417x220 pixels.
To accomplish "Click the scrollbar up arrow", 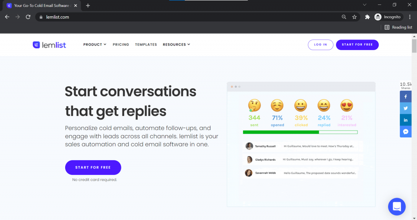I will (414, 36).
